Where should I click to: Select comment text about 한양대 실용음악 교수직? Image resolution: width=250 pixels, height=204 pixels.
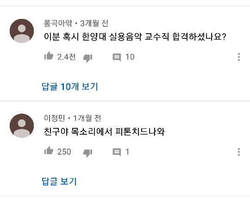[135, 37]
